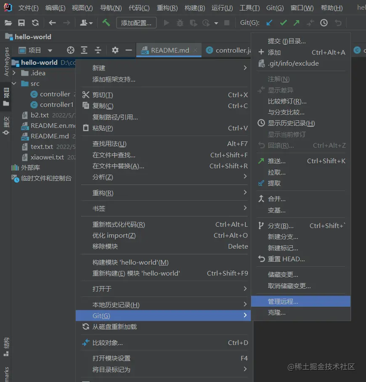366x382 pixels.
Task: Refresh the project with the sync icon
Action: tap(36, 22)
